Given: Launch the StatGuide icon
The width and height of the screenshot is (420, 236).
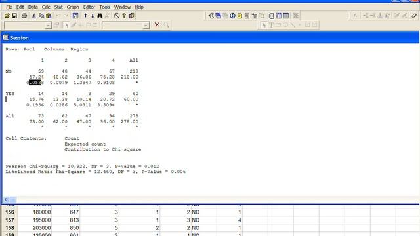Looking at the screenshot, I should (x=131, y=16).
